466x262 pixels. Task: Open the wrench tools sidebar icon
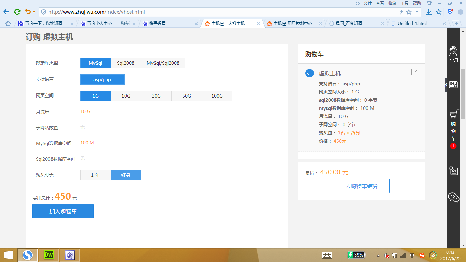453,170
